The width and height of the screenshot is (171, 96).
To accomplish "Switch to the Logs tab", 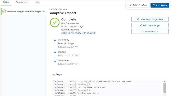I will [37, 2].
